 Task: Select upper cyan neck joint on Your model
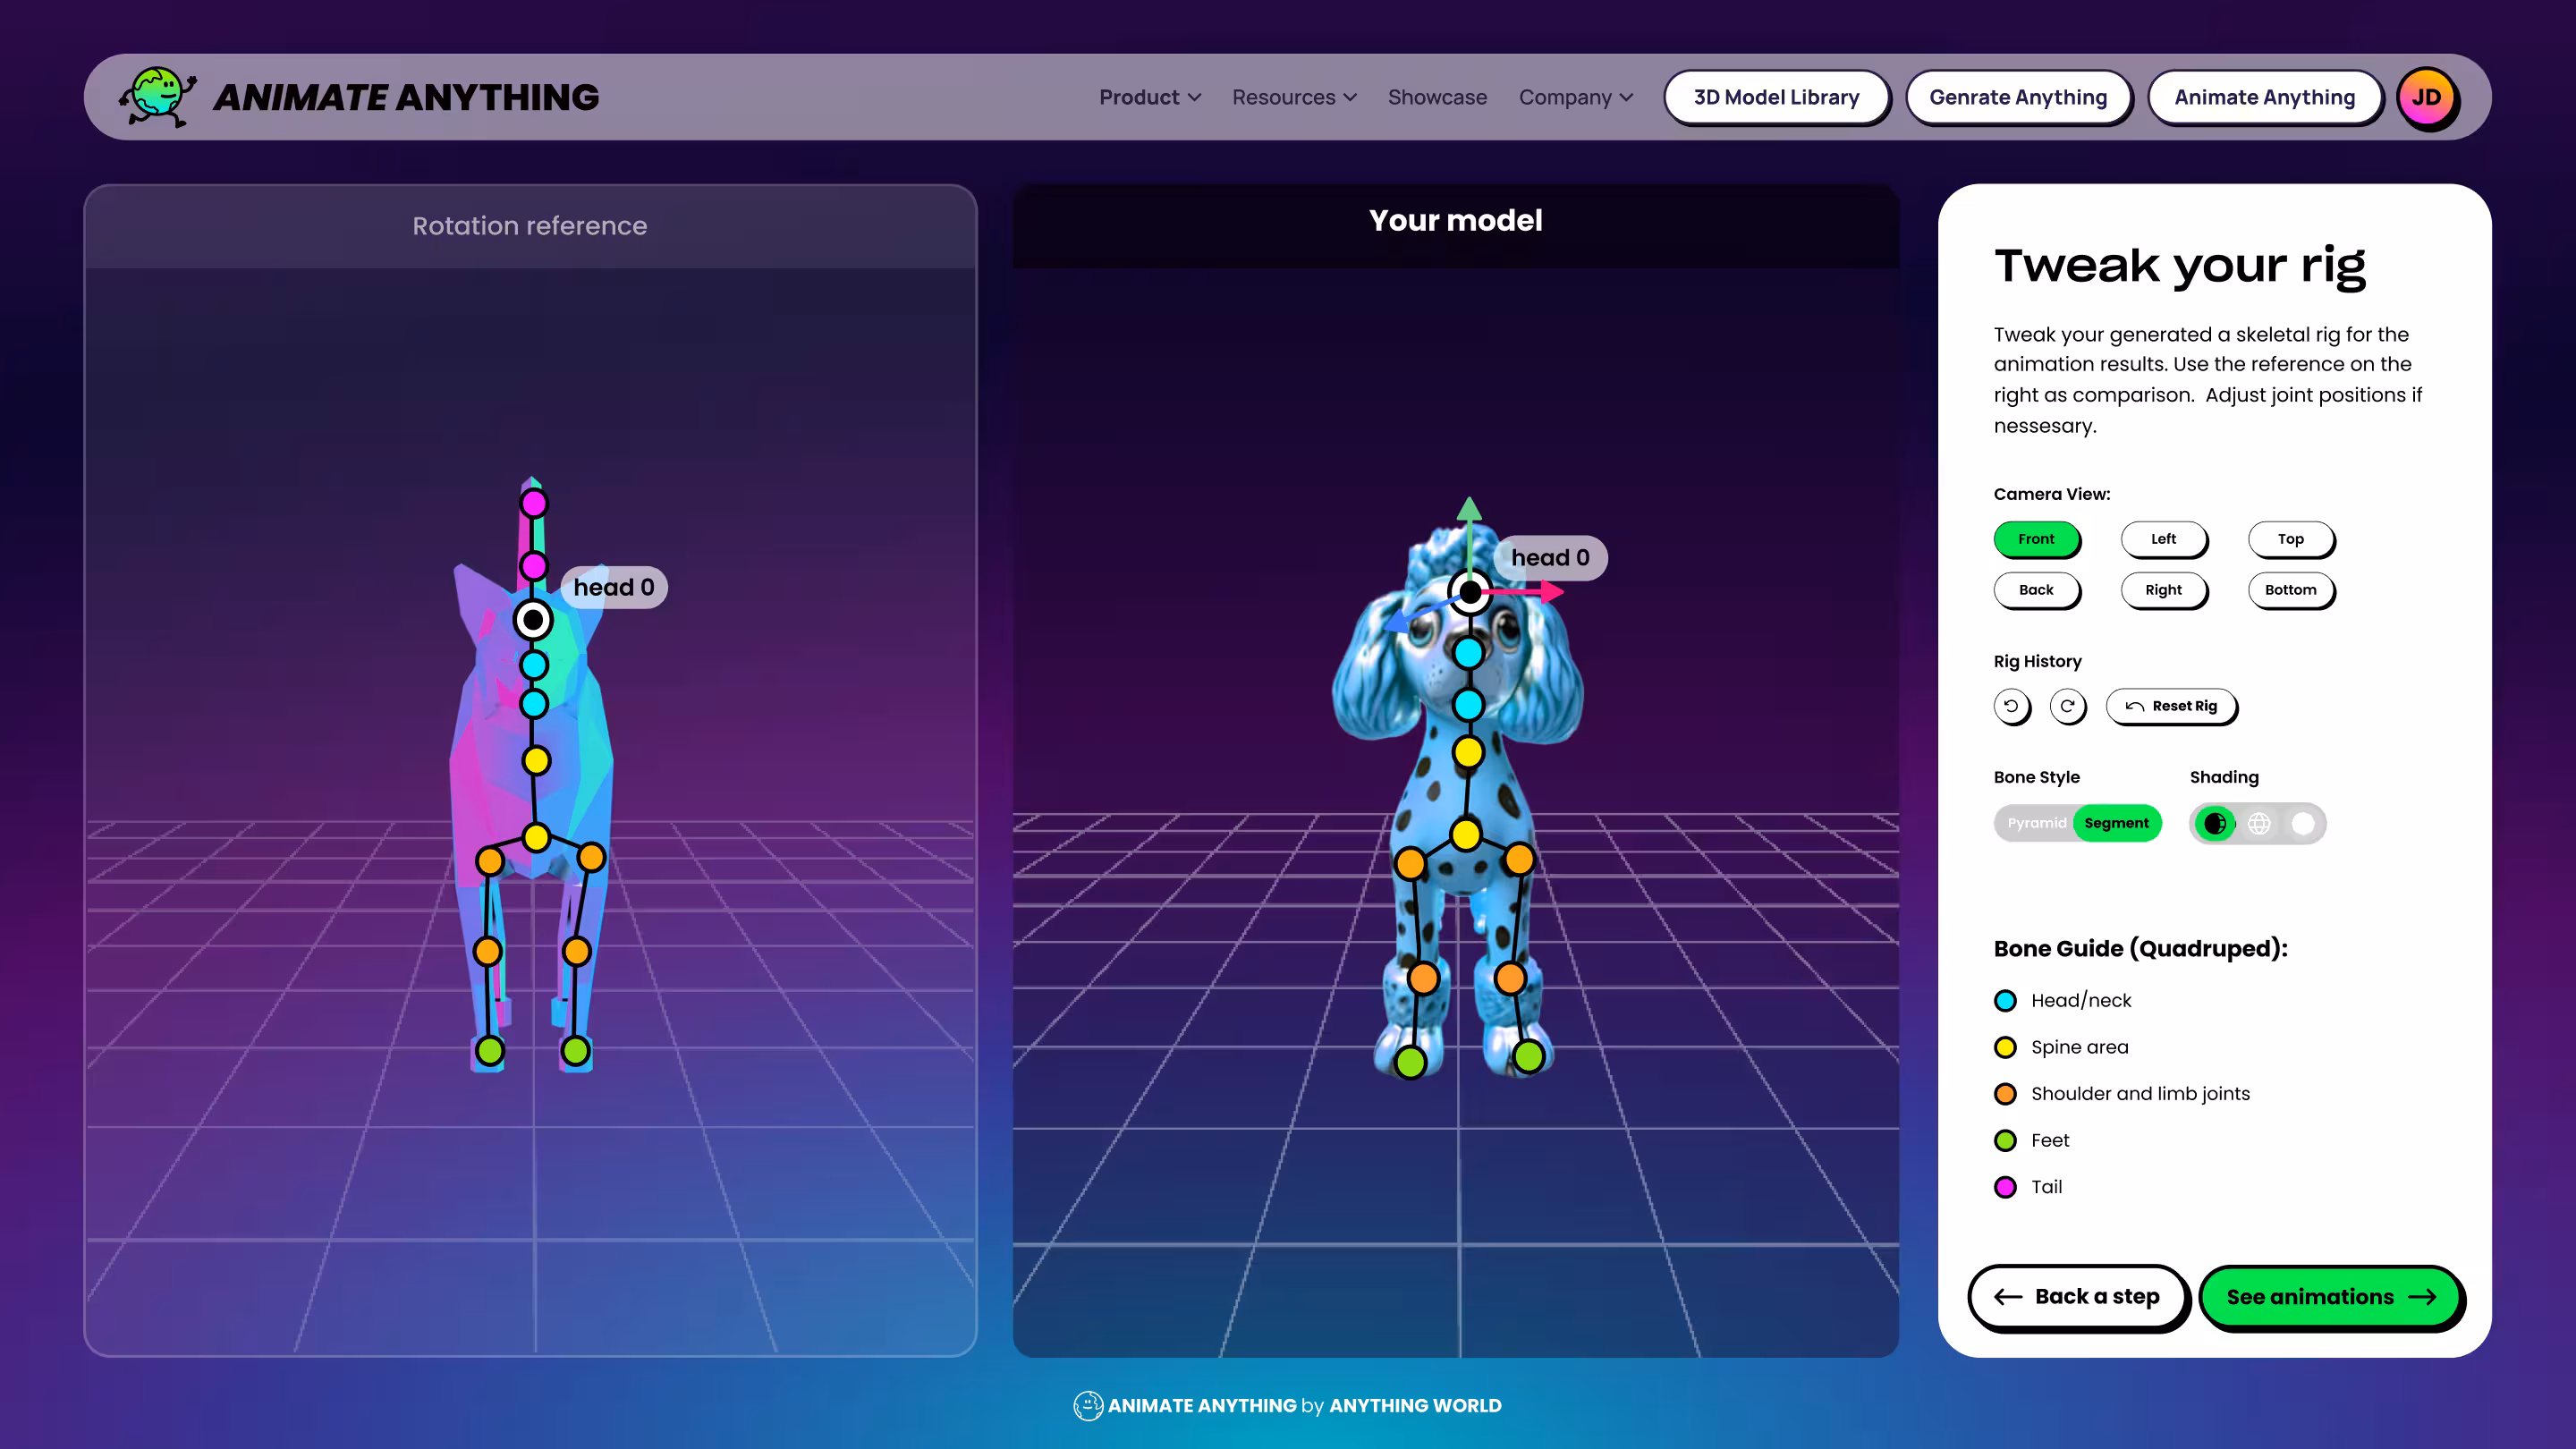1469,653
